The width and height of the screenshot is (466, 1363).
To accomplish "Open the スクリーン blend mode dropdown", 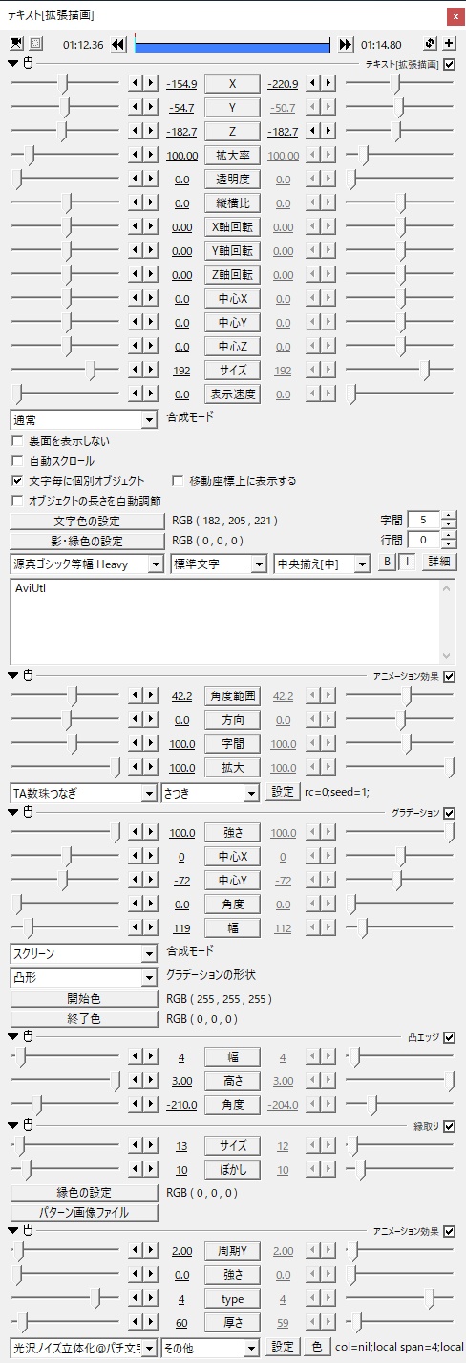I will click(x=83, y=953).
